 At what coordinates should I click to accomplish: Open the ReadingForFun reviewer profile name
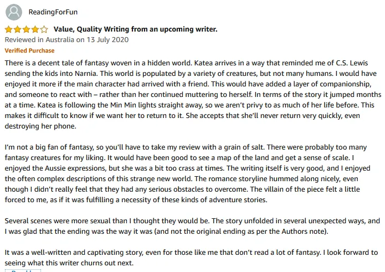53,12
